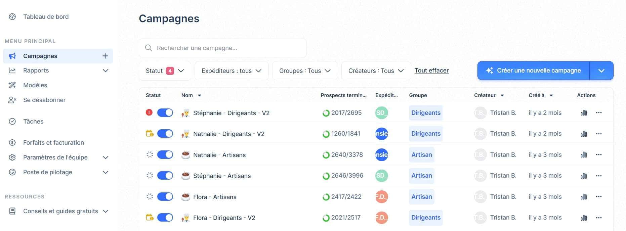
Task: Click the Prospects terminés column header
Action: 343,95
